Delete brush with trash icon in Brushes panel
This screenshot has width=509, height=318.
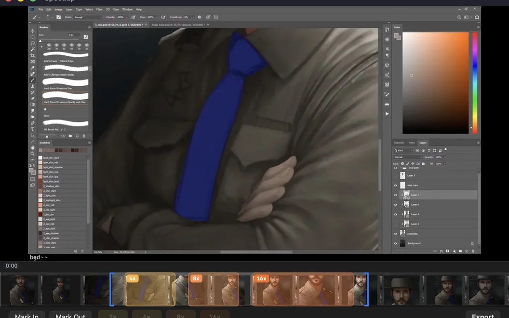84,136
